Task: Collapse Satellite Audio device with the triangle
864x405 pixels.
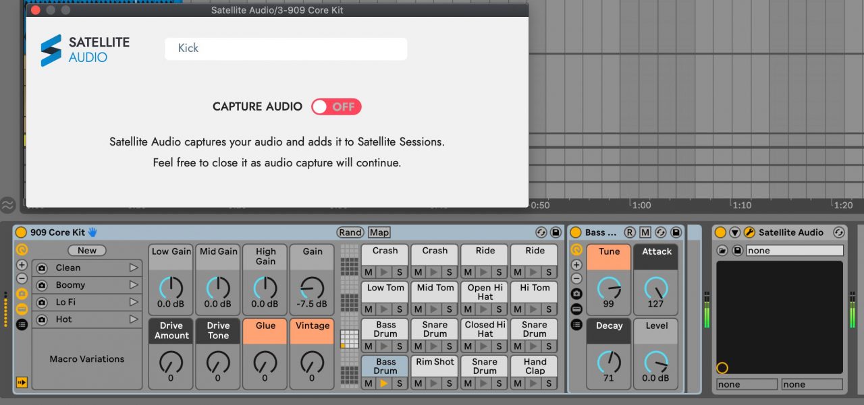Action: 735,232
